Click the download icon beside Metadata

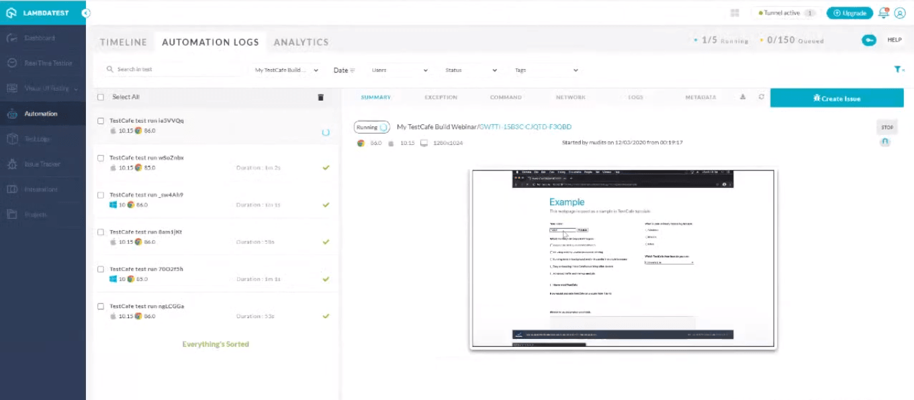pos(743,97)
